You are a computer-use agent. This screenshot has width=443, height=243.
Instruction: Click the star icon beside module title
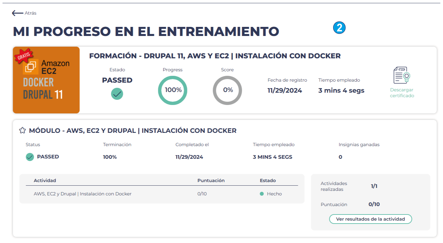point(22,131)
